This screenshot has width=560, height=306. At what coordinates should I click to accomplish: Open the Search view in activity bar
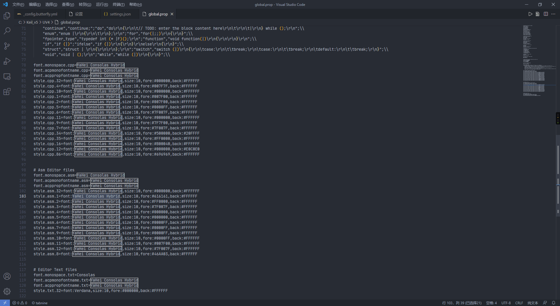pos(7,31)
